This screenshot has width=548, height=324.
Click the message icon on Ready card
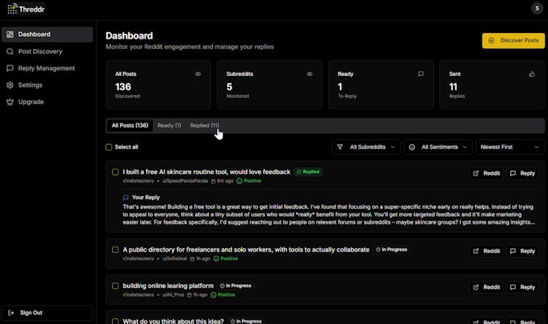click(421, 74)
